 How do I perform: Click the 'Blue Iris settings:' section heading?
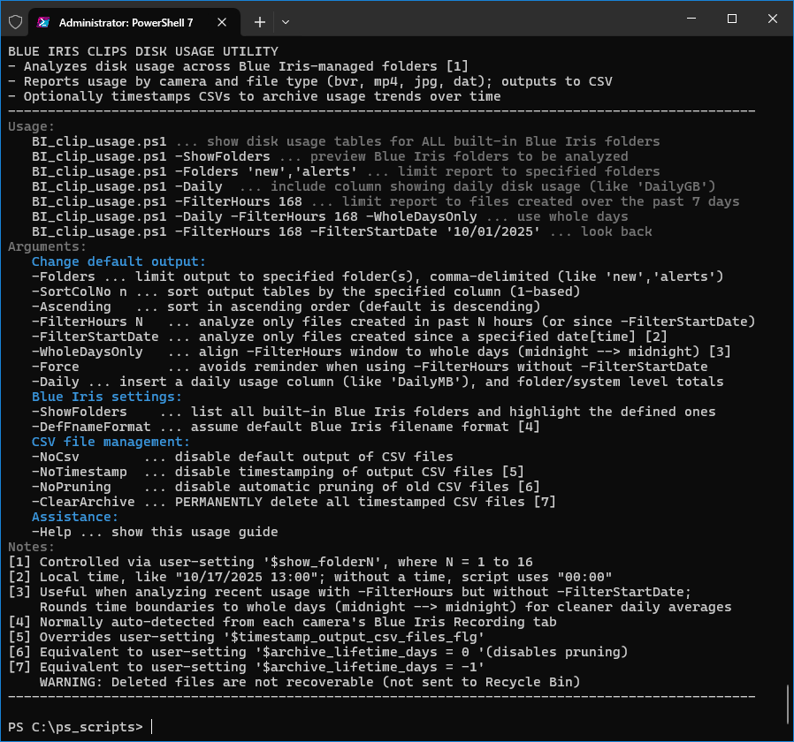point(107,397)
